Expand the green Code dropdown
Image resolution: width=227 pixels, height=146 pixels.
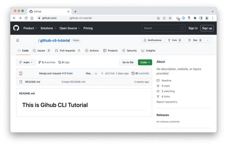pos(145,62)
